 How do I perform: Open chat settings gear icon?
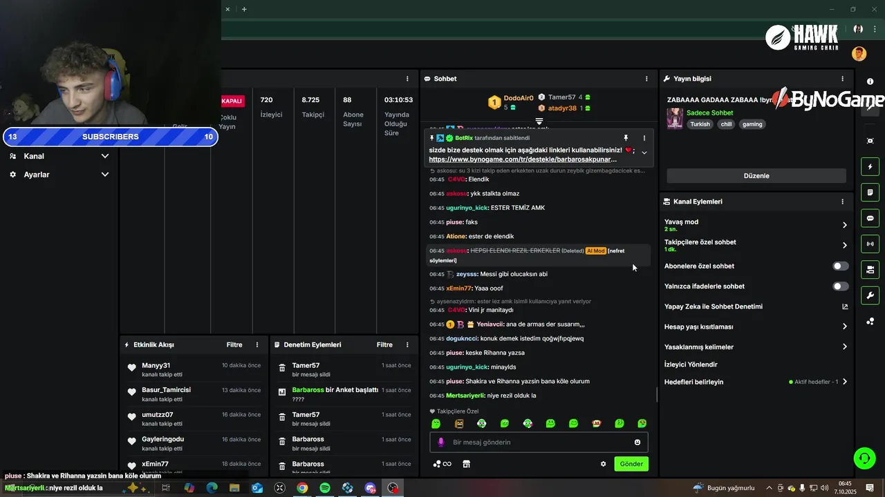click(603, 464)
